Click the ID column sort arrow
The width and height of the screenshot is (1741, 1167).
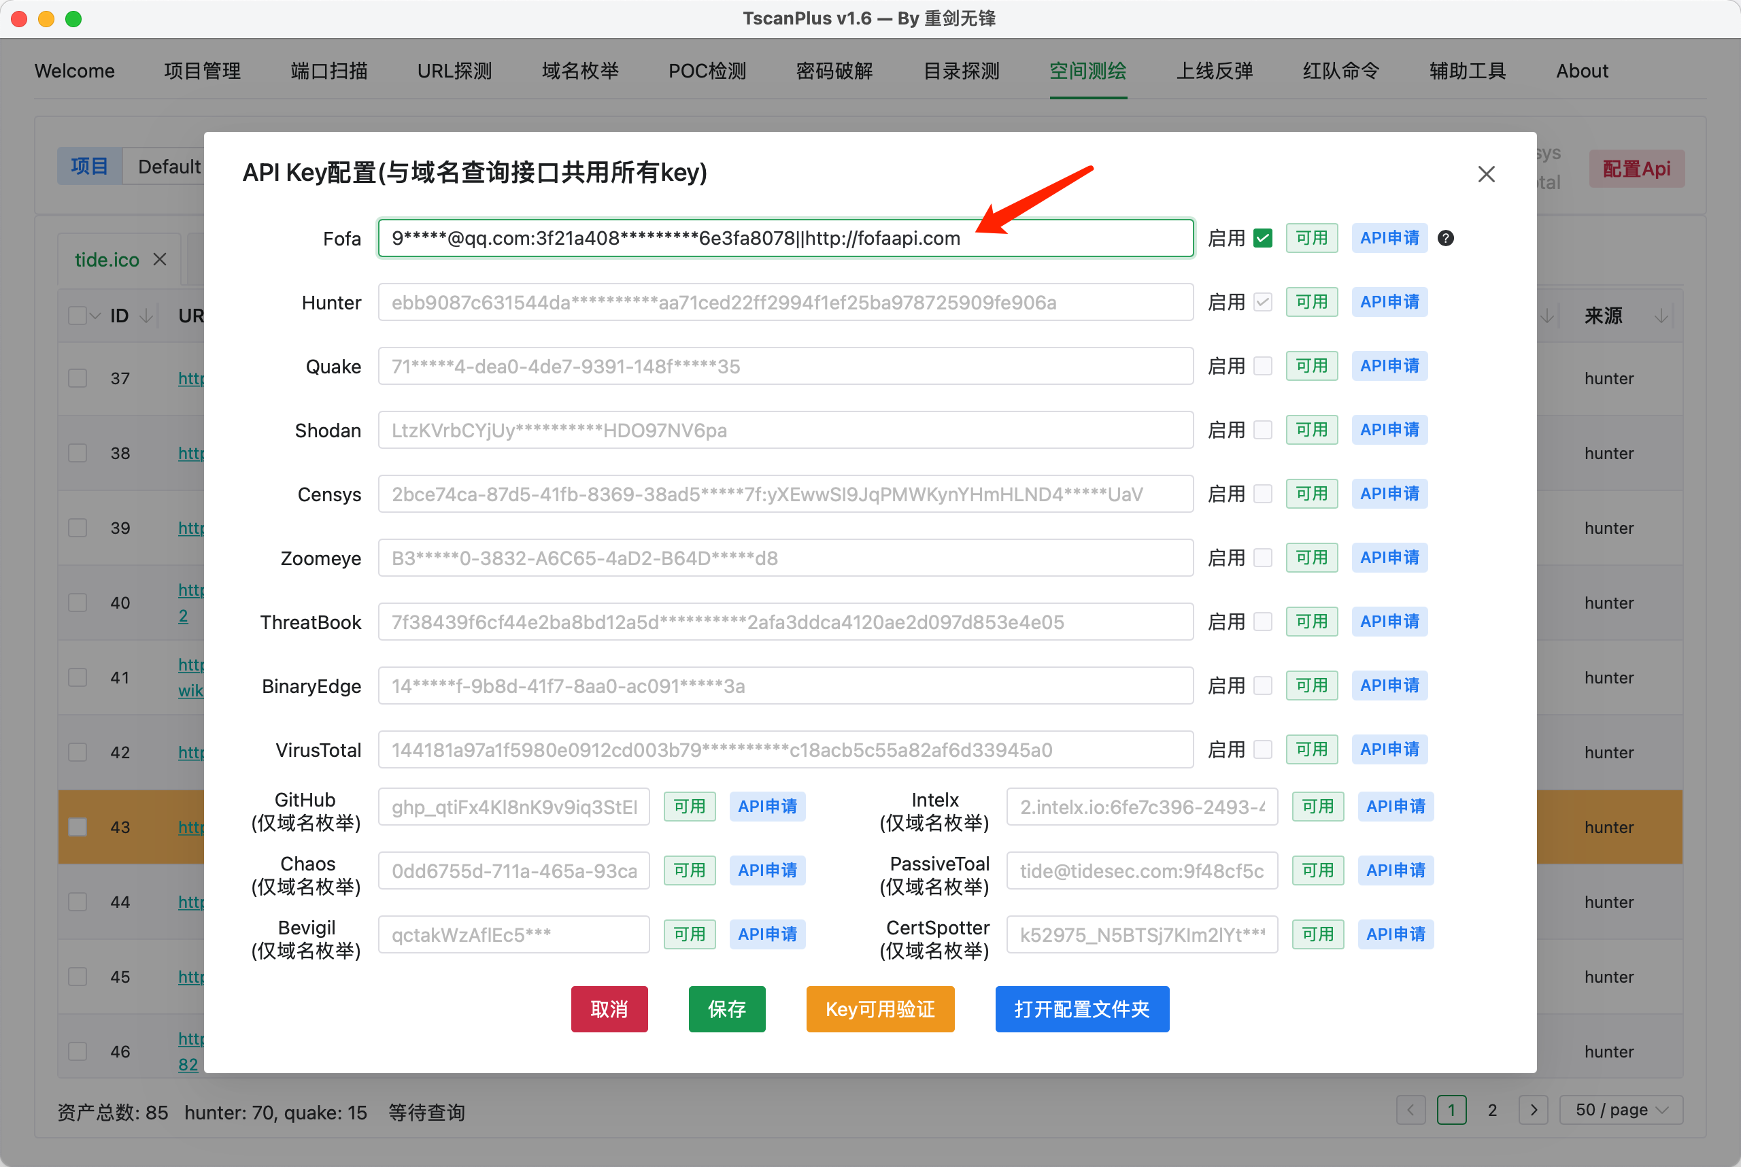[x=147, y=316]
